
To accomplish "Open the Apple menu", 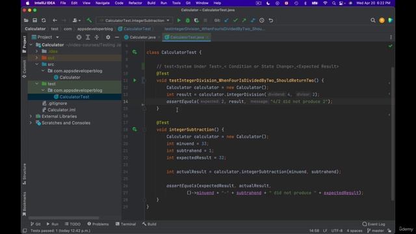I will (x=27, y=3).
